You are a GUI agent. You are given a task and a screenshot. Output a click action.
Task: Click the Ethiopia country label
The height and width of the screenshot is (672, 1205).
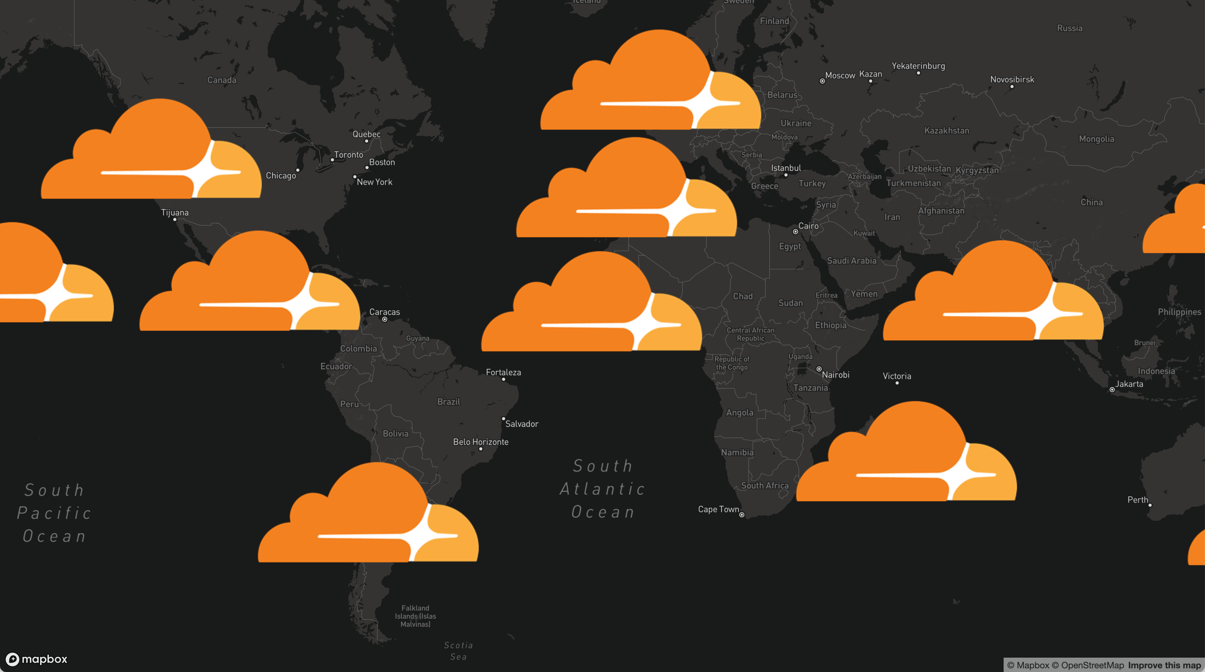(831, 325)
